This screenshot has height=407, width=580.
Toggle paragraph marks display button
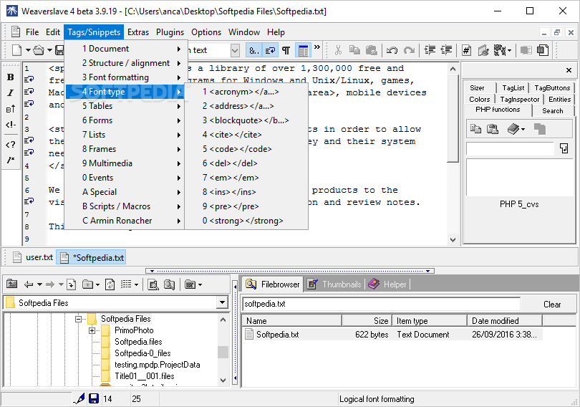pos(286,50)
